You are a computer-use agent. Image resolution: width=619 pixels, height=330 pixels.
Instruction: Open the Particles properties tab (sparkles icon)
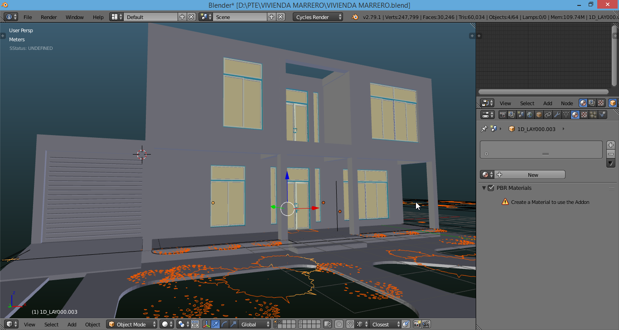point(593,115)
